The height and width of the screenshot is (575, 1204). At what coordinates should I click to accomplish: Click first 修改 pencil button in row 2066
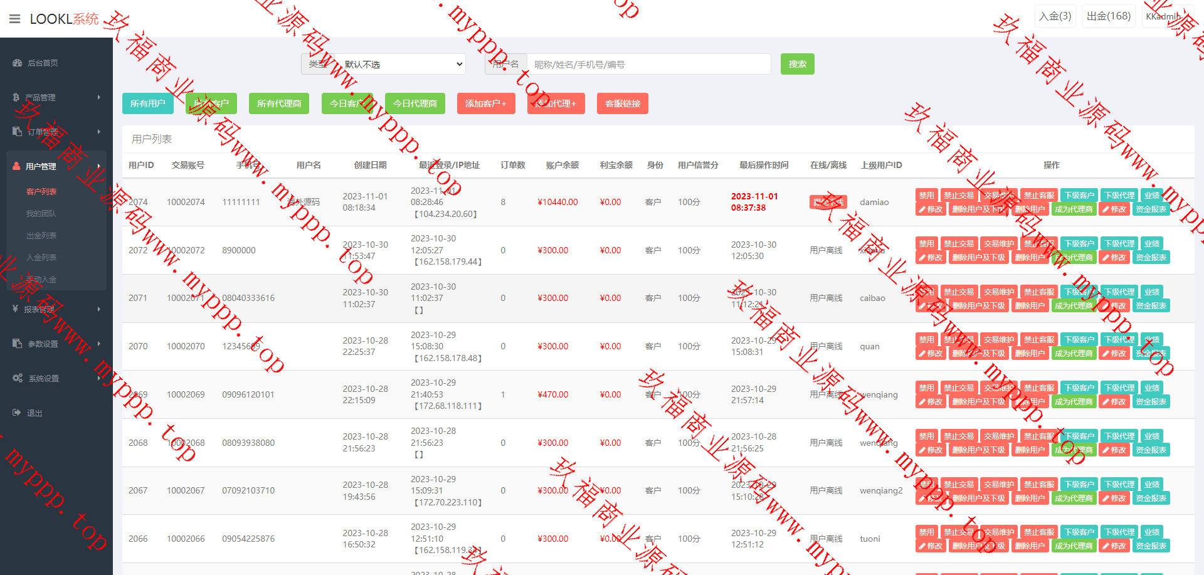931,546
